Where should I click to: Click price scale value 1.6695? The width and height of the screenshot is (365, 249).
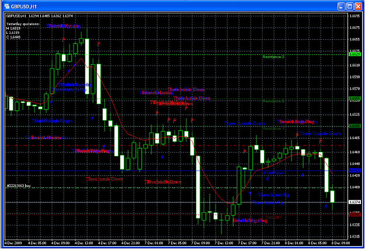(x=354, y=16)
